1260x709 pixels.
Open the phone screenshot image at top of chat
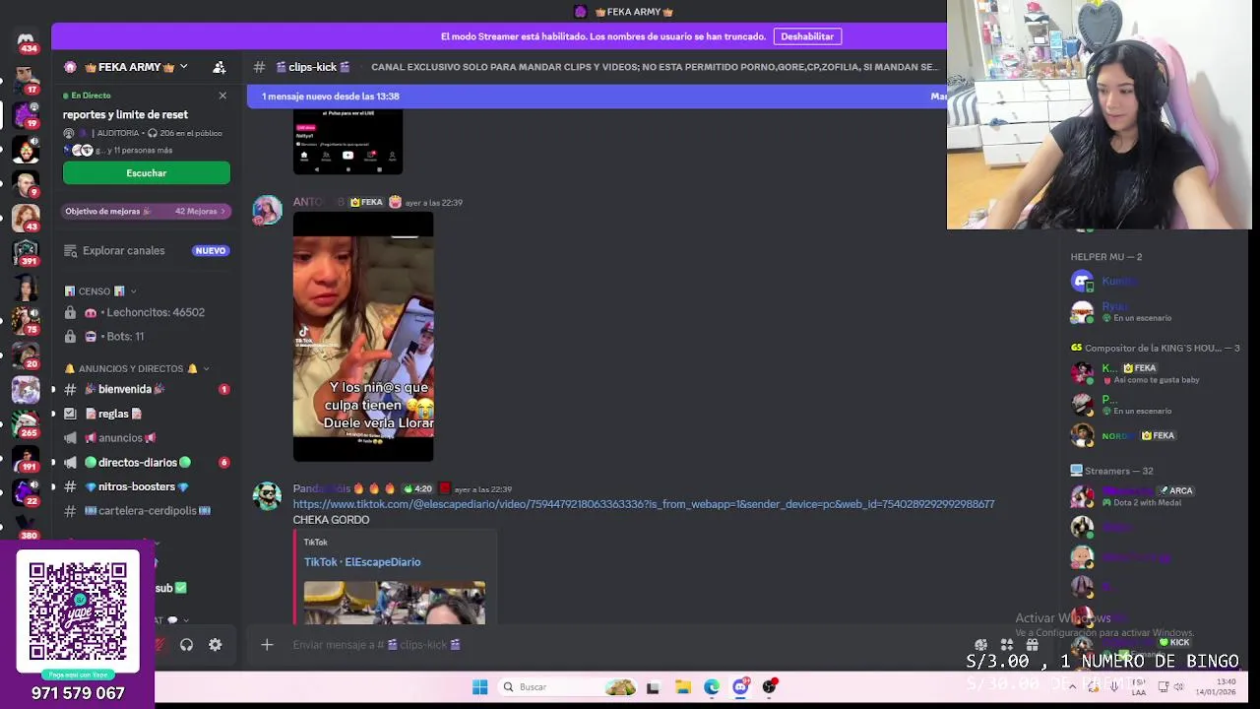[x=347, y=142]
